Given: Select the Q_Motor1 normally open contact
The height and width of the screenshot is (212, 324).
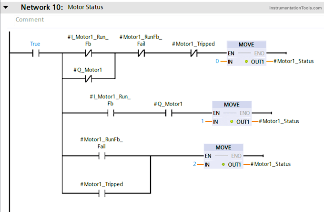Looking at the screenshot, I should pyautogui.click(x=169, y=113).
